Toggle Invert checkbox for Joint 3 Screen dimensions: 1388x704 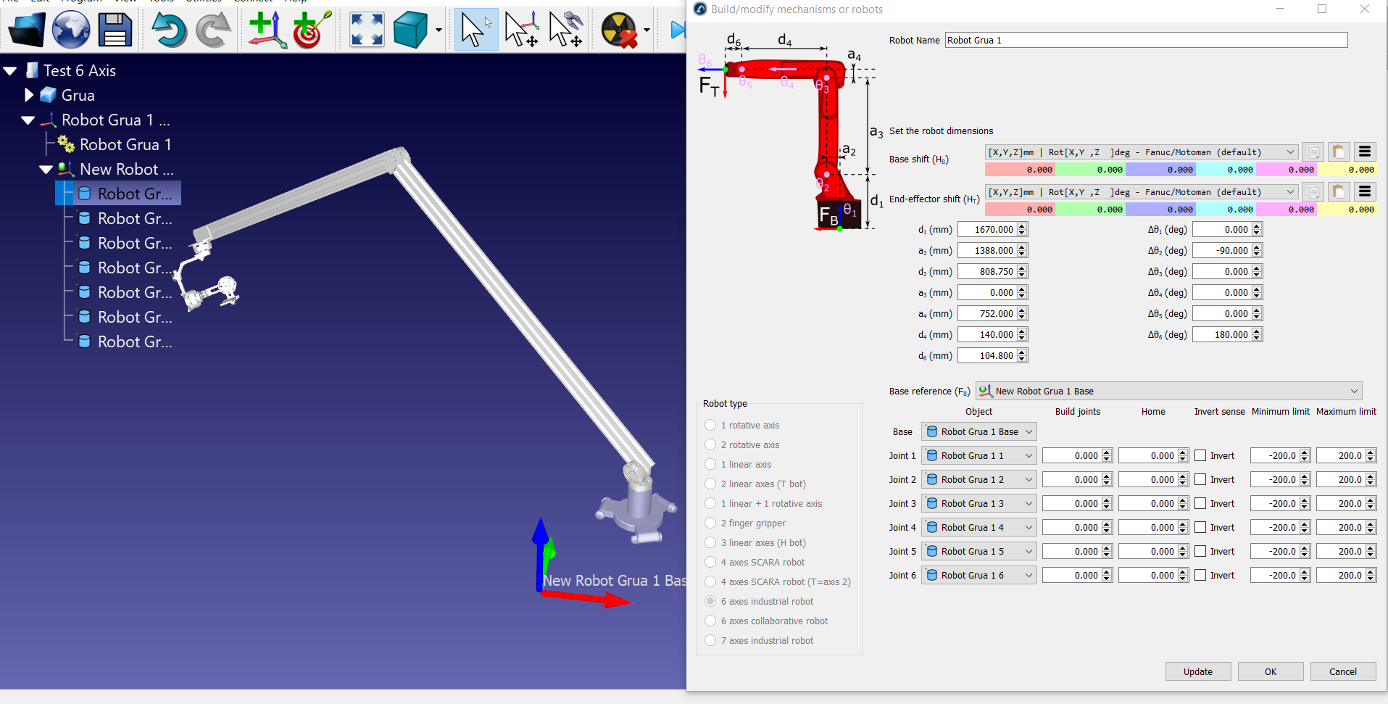[x=1200, y=504]
